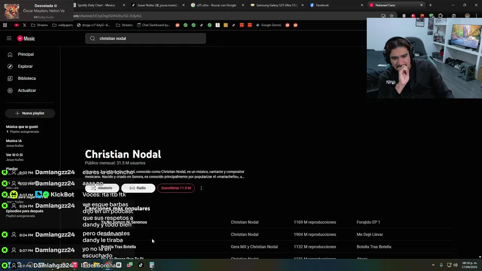Open the three-dot more options menu
The height and width of the screenshot is (271, 482).
click(201, 188)
